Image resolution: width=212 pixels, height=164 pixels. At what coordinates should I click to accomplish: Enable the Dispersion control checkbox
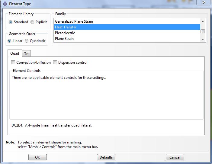pyautogui.click(x=55, y=62)
